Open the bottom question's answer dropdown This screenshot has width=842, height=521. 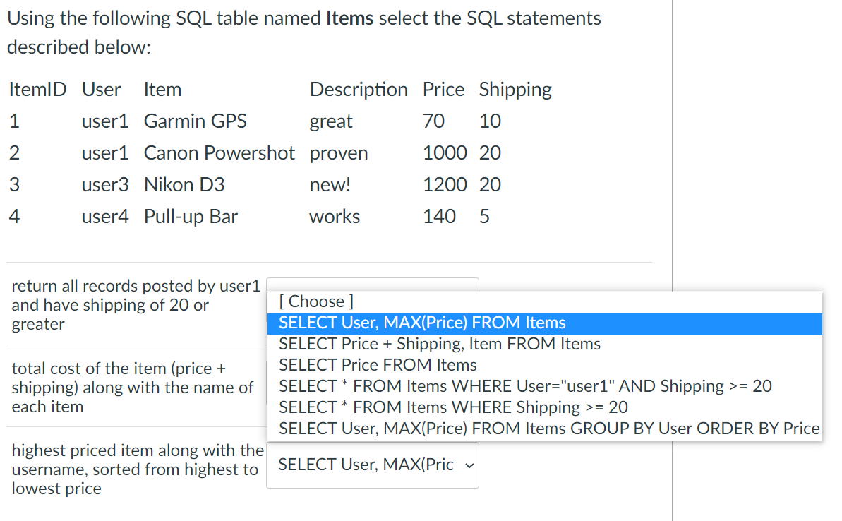pos(373,465)
